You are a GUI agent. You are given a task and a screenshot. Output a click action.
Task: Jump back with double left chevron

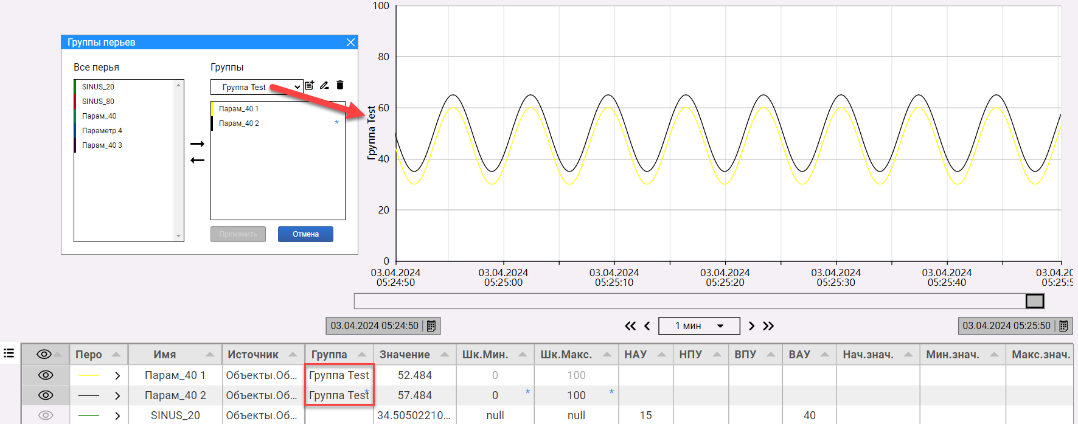(x=630, y=326)
